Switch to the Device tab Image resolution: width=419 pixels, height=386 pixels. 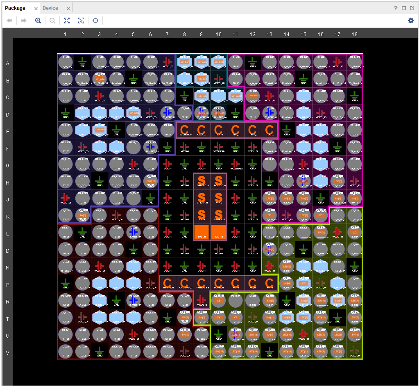point(50,8)
